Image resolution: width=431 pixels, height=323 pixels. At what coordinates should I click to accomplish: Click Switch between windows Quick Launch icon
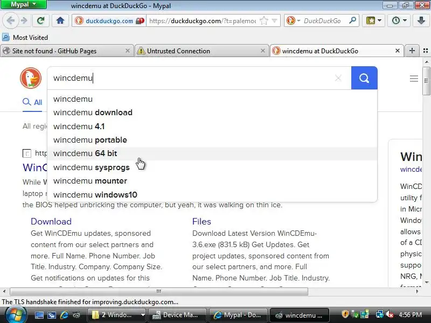point(52,315)
